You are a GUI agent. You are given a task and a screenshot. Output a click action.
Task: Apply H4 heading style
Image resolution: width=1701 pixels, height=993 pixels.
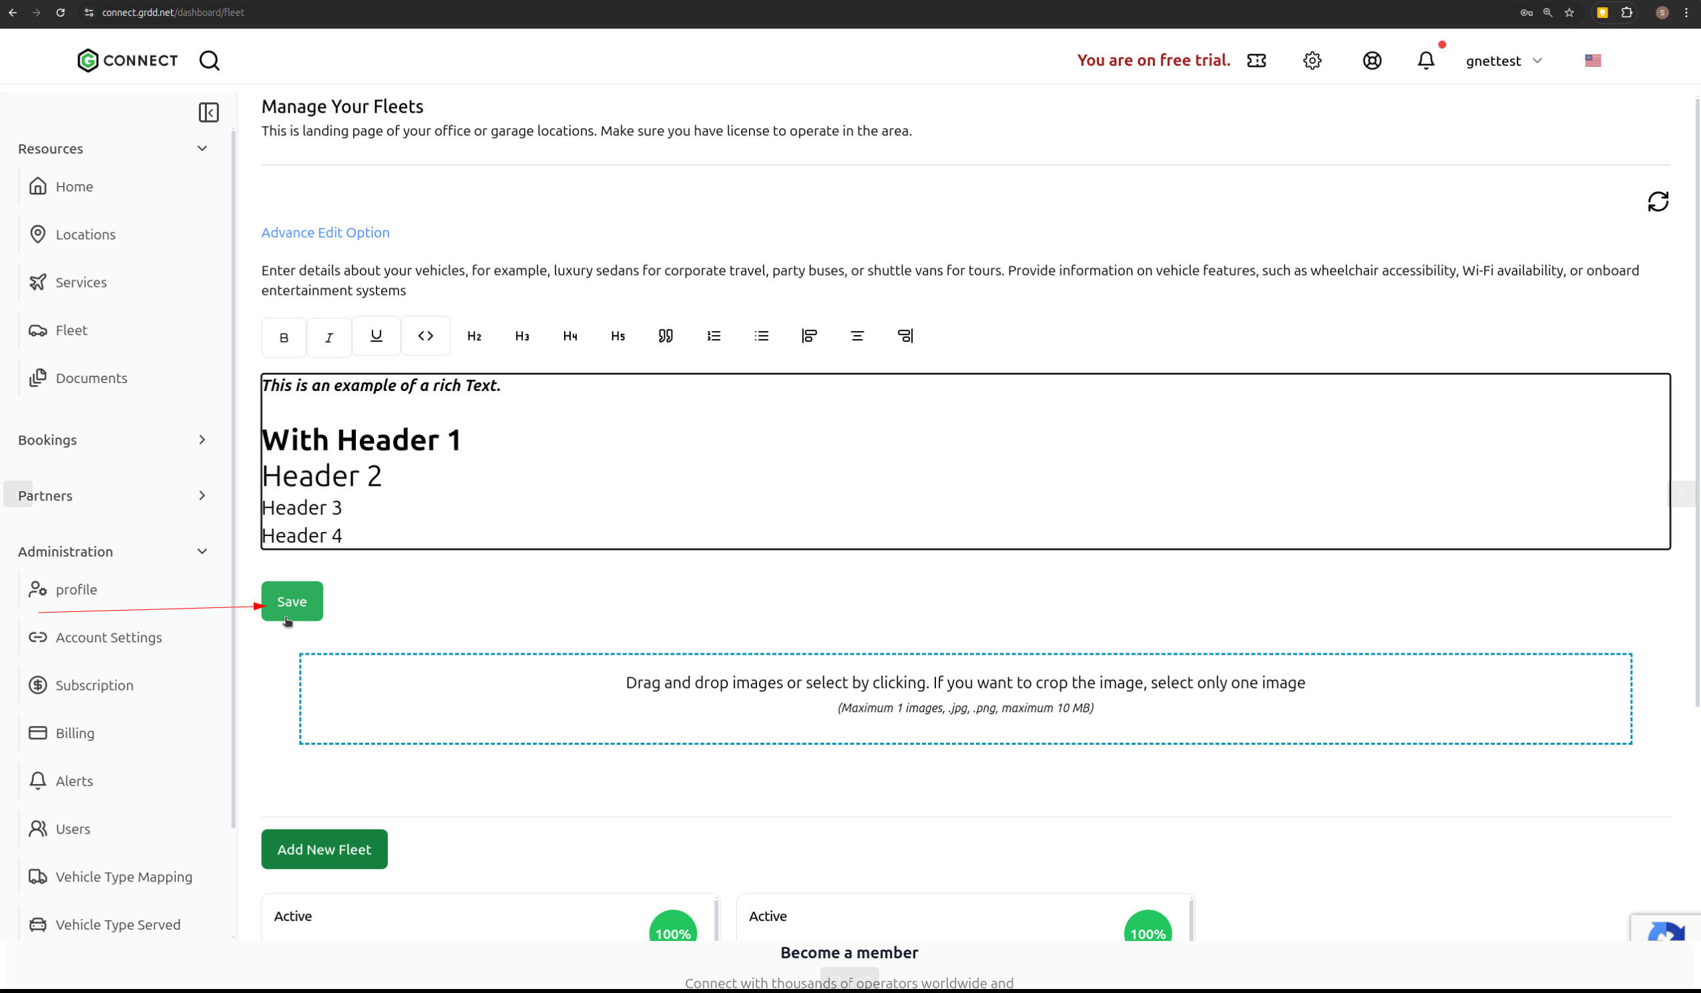tap(569, 335)
